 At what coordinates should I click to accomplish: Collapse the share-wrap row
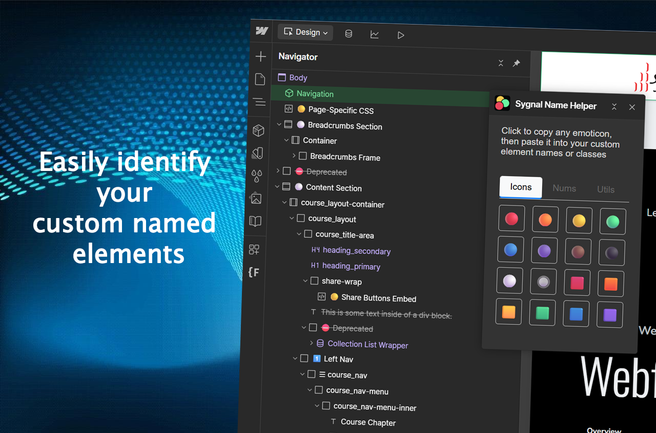click(305, 280)
